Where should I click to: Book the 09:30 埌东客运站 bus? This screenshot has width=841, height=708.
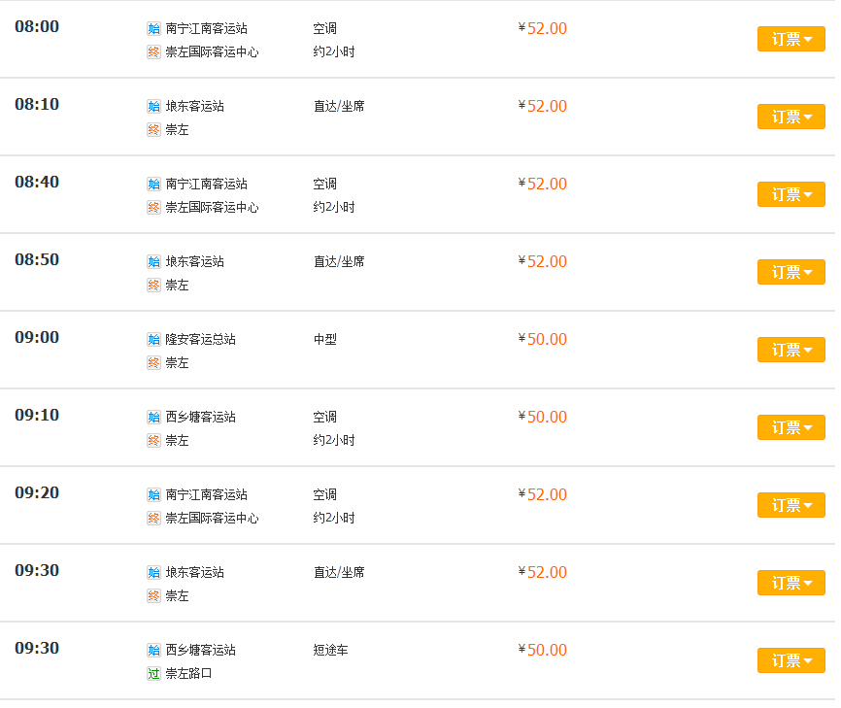(x=791, y=583)
